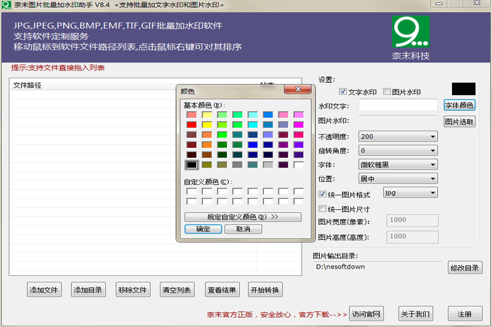Click the 字体颜色 button
492x327 pixels.
tap(459, 105)
